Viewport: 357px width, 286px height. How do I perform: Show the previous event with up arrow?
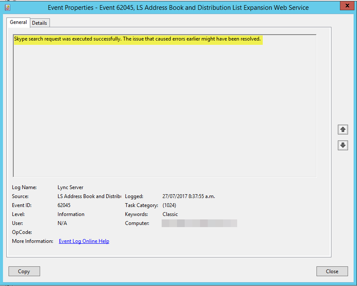click(x=342, y=129)
